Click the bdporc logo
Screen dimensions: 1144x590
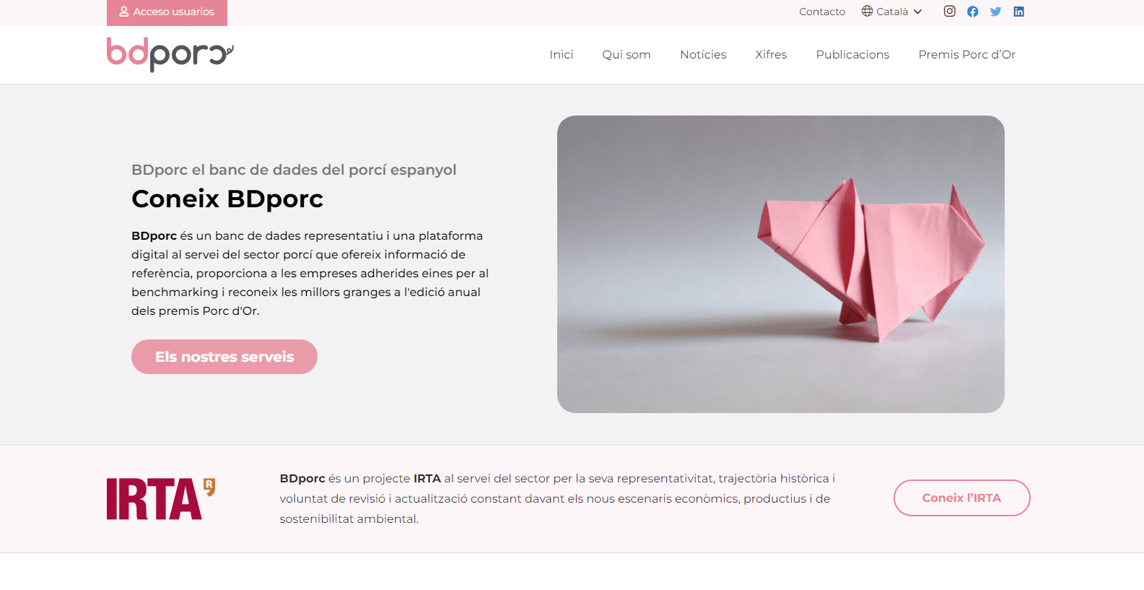pos(170,54)
